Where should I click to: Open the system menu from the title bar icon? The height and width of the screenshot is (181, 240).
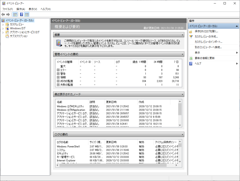pos(4,3)
